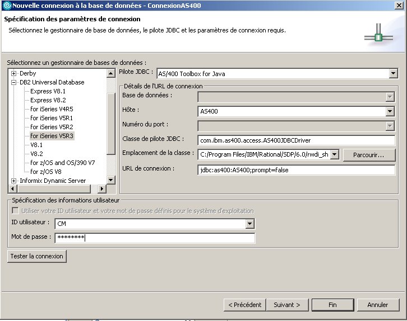Open the Emplacement de la classe dropdown
The height and width of the screenshot is (321, 407).
coord(335,154)
